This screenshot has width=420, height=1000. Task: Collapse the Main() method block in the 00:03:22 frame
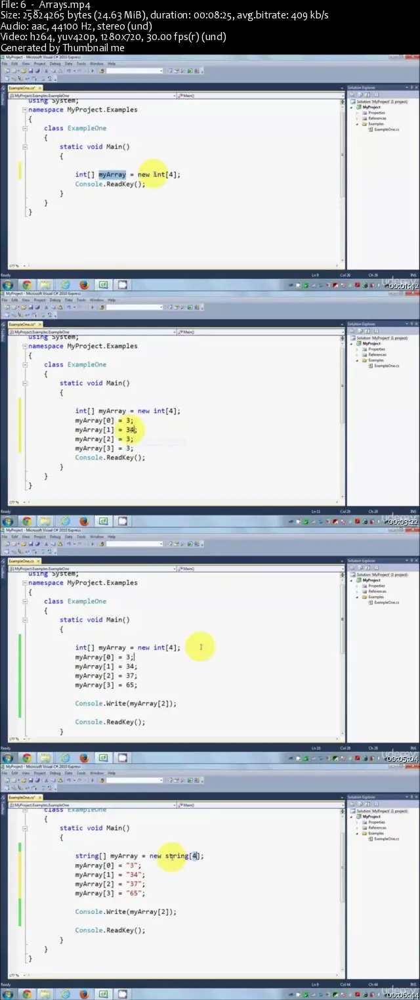point(24,383)
